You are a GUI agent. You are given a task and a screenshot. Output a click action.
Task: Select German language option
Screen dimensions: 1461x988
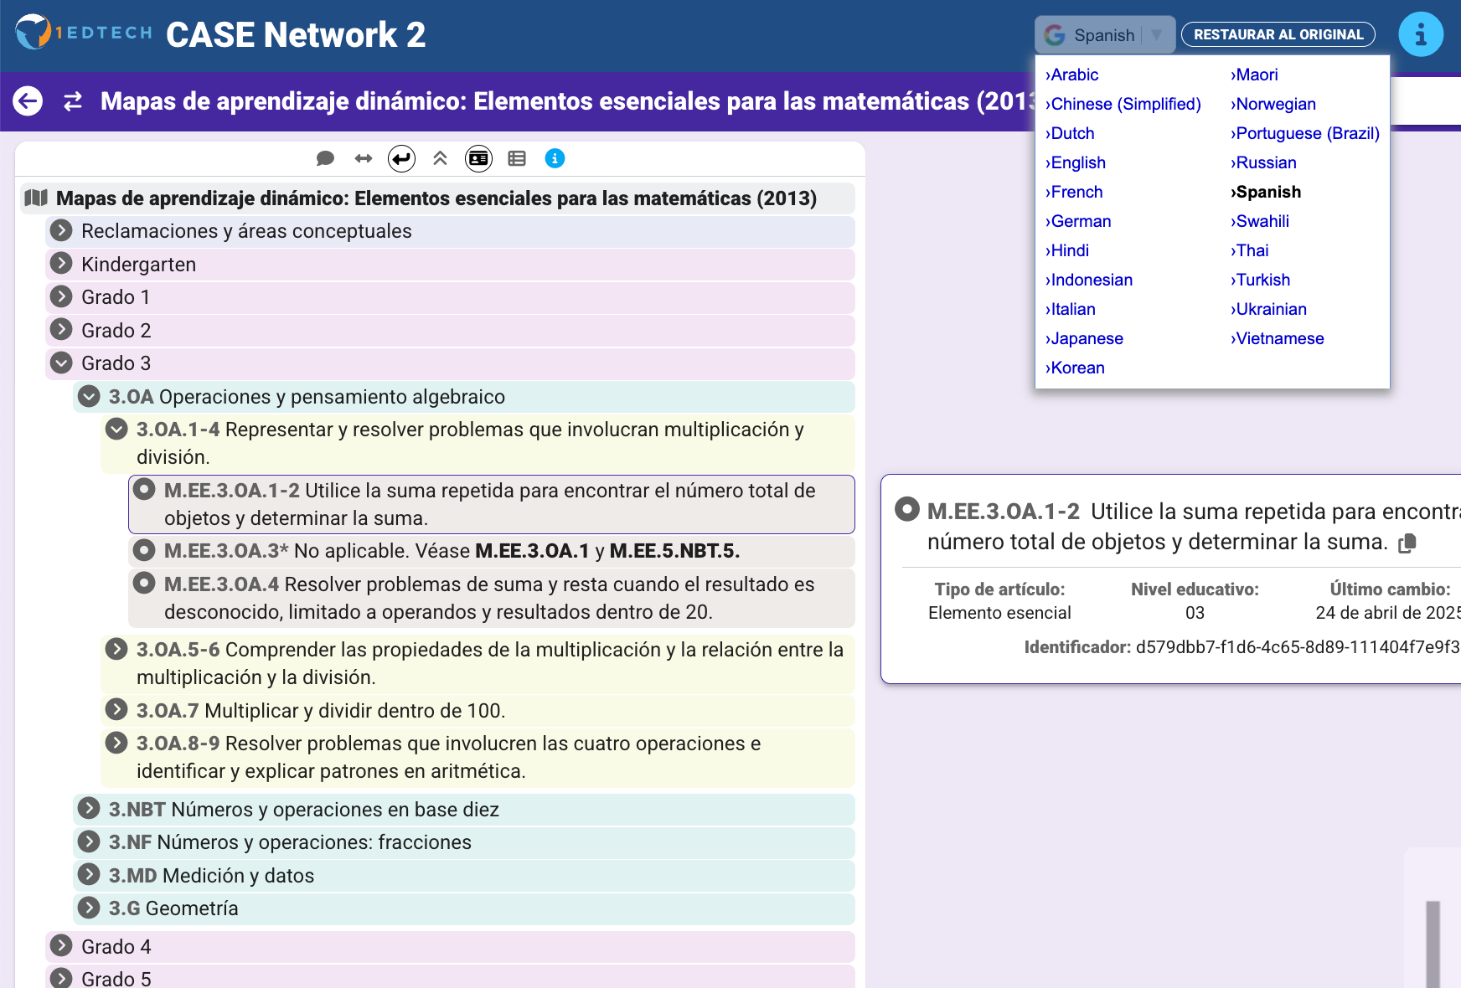[x=1078, y=221]
